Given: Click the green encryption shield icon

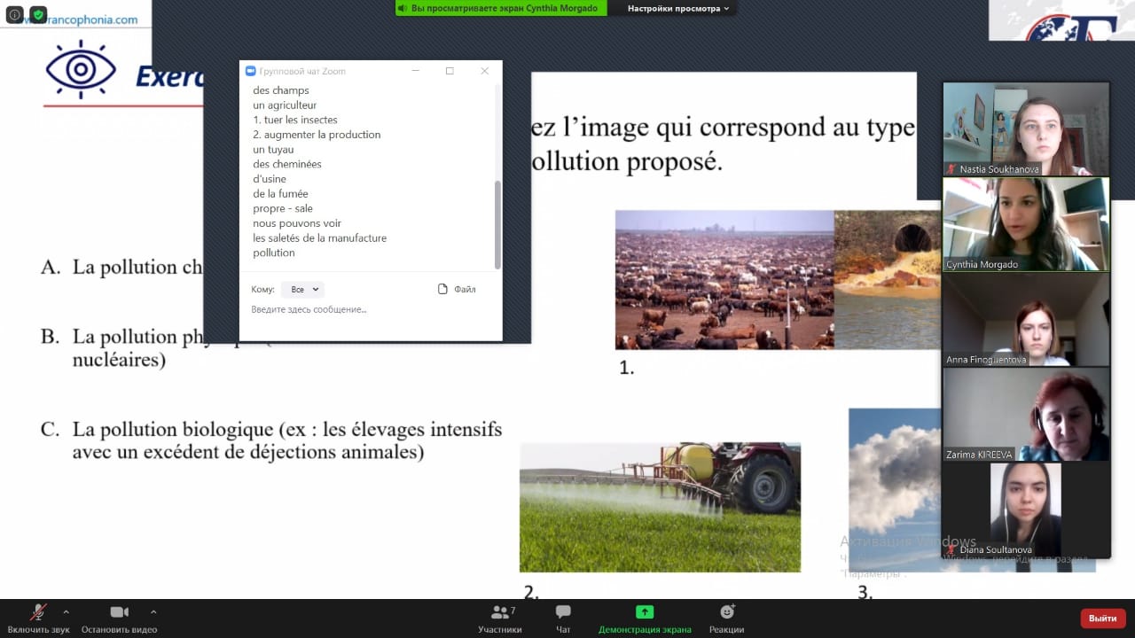Looking at the screenshot, I should point(38,15).
